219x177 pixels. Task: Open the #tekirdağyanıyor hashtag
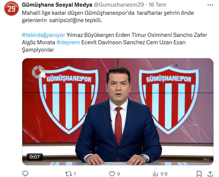tap(43, 35)
